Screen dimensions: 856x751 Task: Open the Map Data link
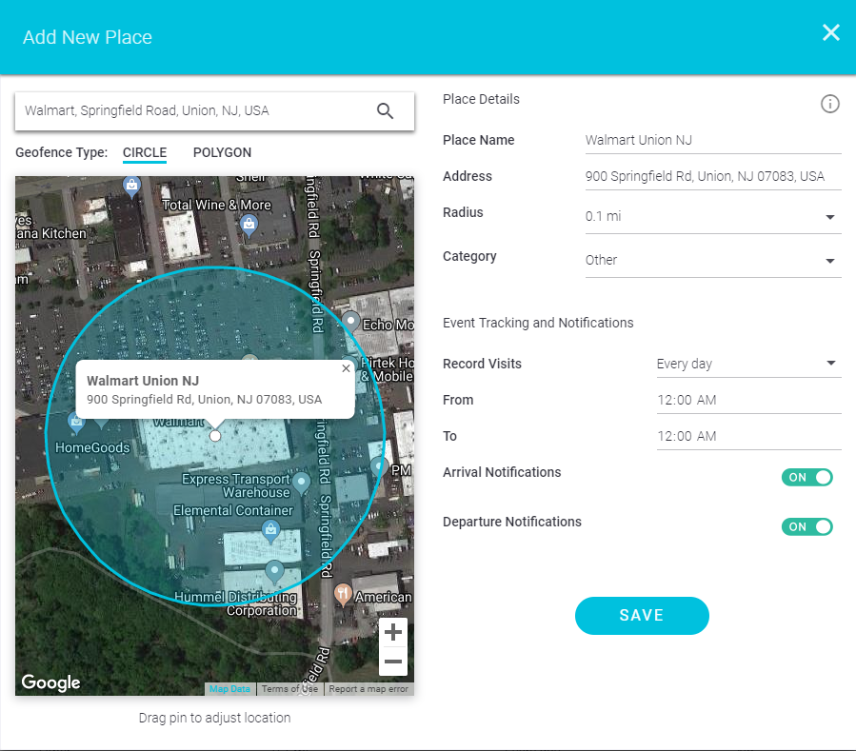(229, 689)
